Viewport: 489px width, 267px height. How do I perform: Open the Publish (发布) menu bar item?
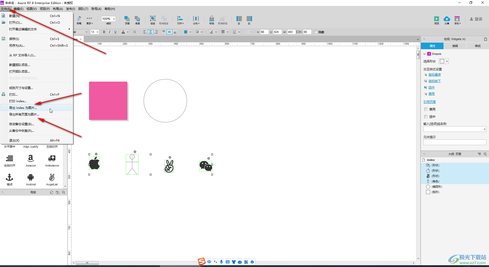[71, 9]
